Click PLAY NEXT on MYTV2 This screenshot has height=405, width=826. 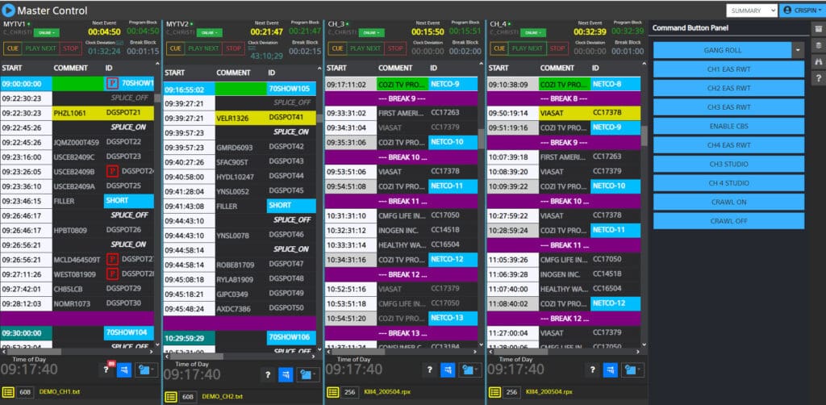click(x=202, y=48)
